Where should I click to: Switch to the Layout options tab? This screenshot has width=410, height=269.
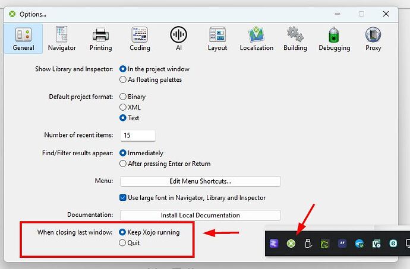[217, 39]
